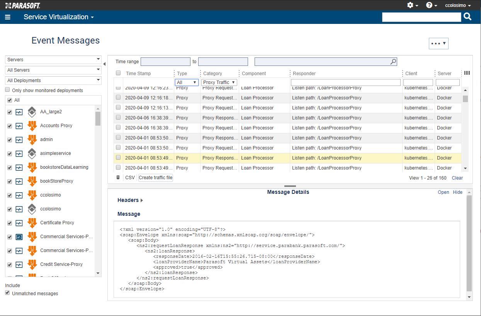The image size is (481, 316).
Task: Click the monitor icon for asimpleservice
Action: click(19, 154)
